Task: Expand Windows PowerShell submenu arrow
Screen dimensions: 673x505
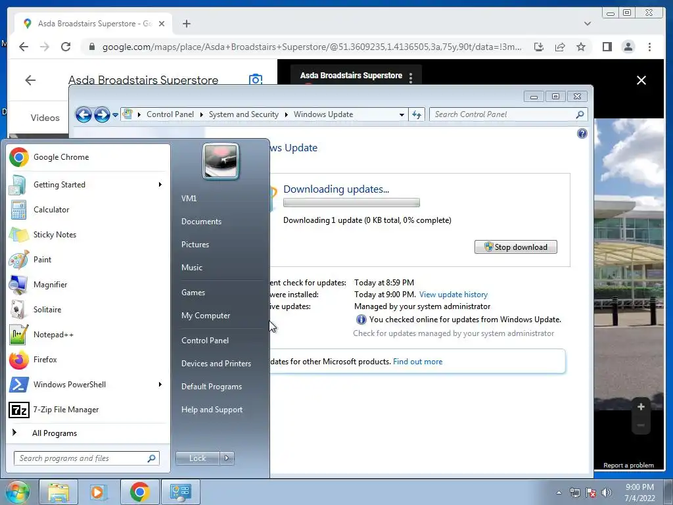Action: 160,384
